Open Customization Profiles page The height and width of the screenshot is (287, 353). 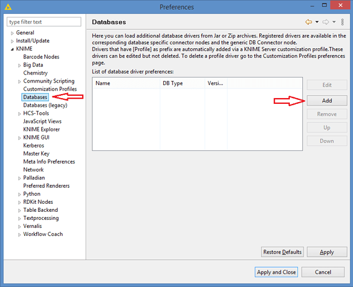50,89
